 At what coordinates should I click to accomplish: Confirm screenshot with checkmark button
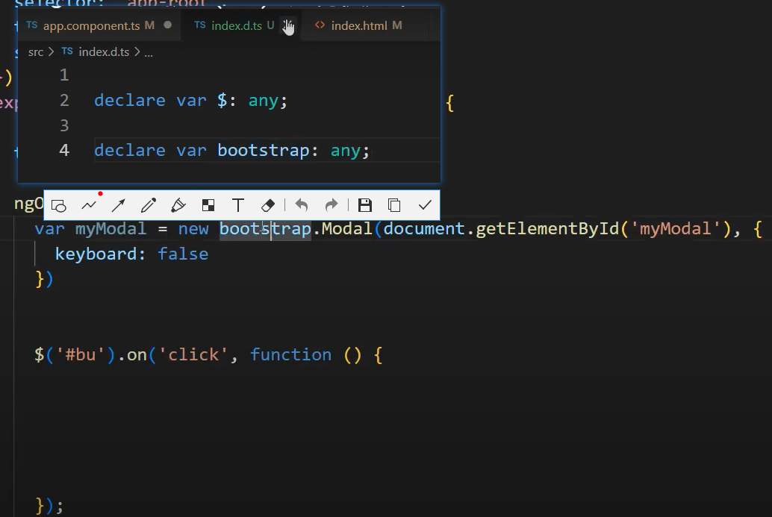425,205
